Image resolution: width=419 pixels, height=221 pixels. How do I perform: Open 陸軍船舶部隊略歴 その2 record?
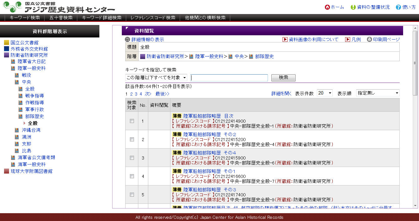coord(210,135)
